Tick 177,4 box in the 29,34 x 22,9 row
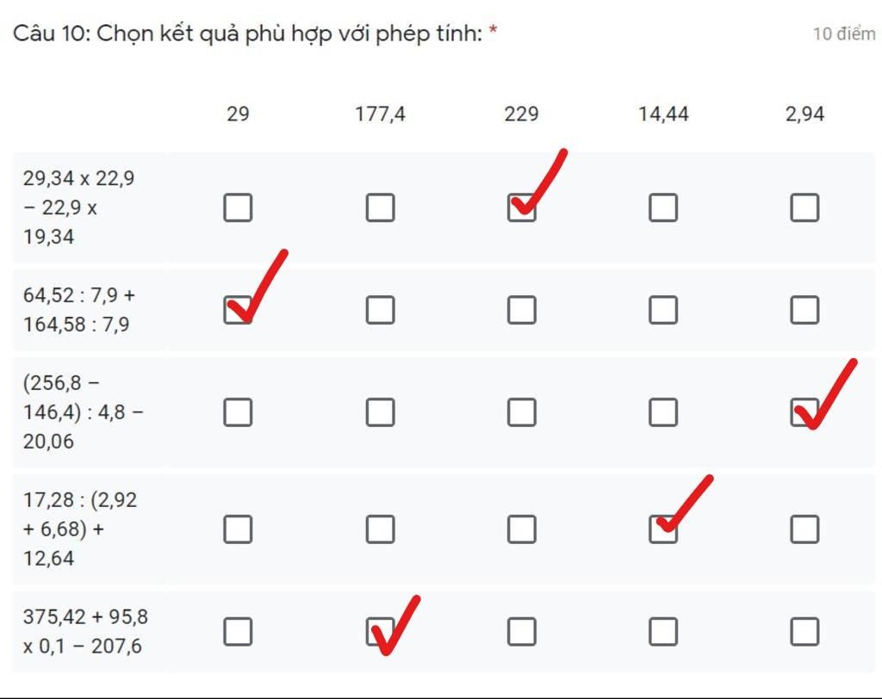The width and height of the screenshot is (882, 699). pos(380,207)
